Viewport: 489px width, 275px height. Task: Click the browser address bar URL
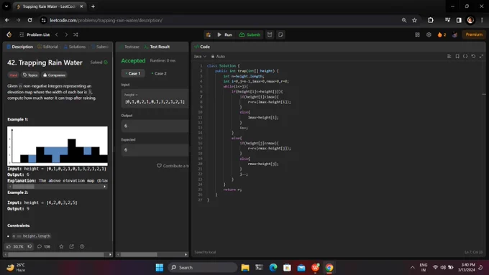pos(106,20)
